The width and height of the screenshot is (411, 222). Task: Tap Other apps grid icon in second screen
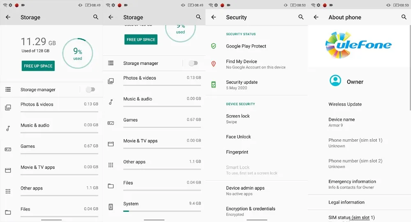[x=111, y=165]
